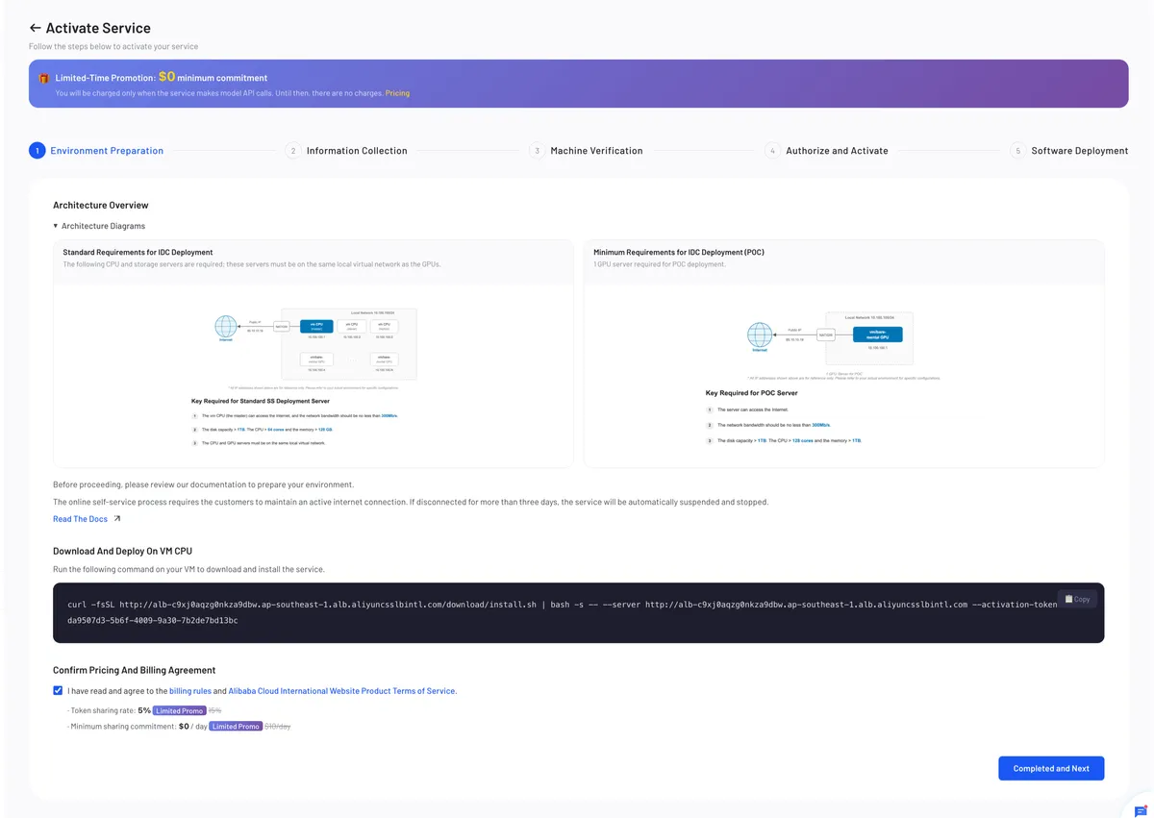Viewport: 1154px width, 818px height.
Task: Go to Machine Verification step
Action: tap(596, 151)
